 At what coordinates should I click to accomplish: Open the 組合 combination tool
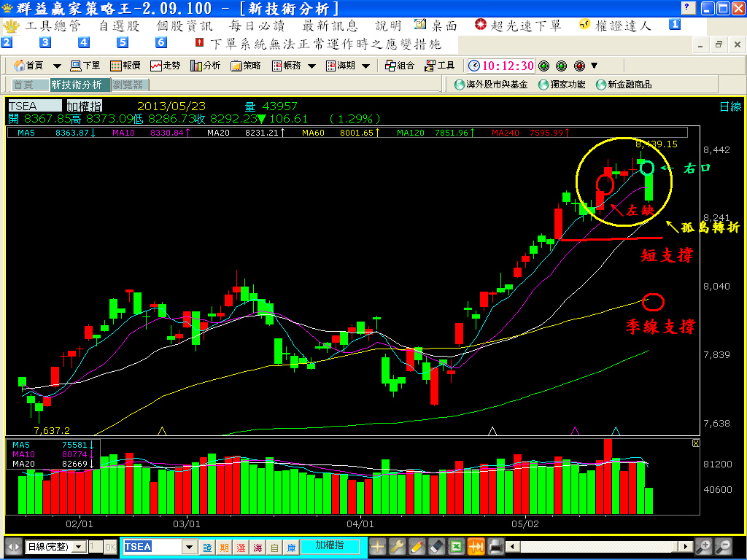[x=400, y=66]
